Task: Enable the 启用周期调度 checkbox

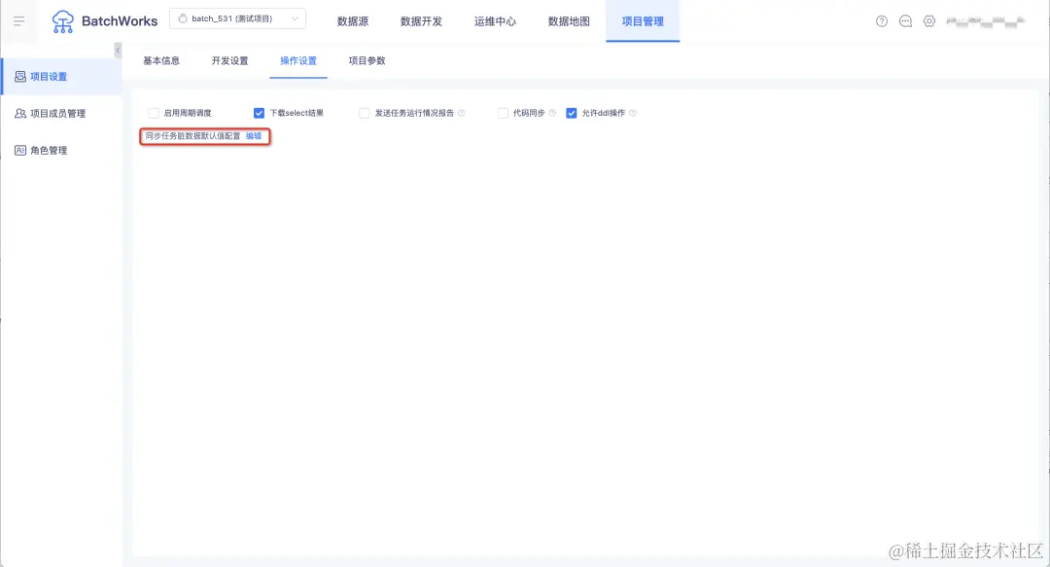Action: pyautogui.click(x=154, y=113)
